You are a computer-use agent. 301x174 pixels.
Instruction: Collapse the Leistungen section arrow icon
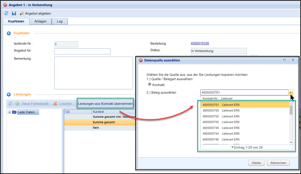[9, 95]
